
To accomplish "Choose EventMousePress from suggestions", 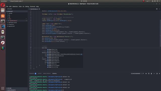I will coord(65,62).
